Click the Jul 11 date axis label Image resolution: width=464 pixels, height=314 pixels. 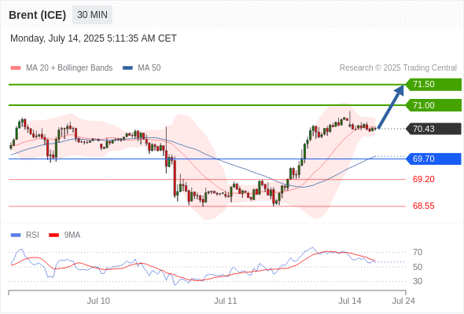(x=226, y=301)
